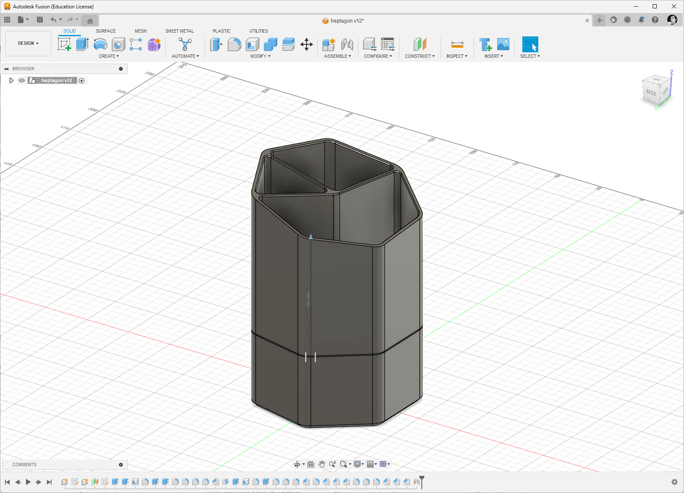Select the Create Form tool

tap(154, 44)
